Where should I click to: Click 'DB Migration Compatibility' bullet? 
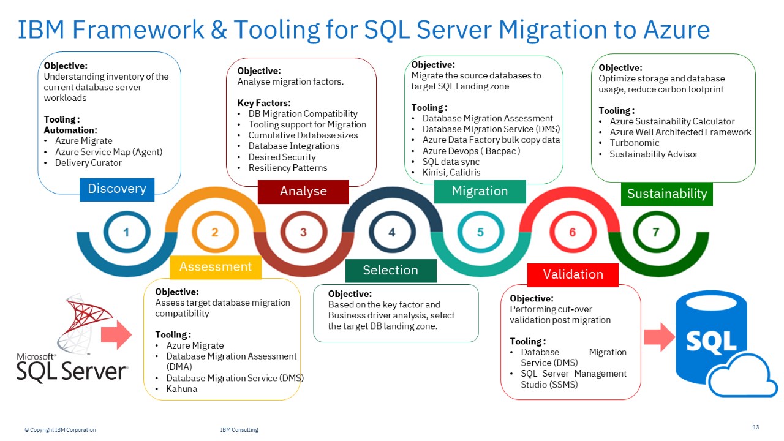pyautogui.click(x=303, y=114)
